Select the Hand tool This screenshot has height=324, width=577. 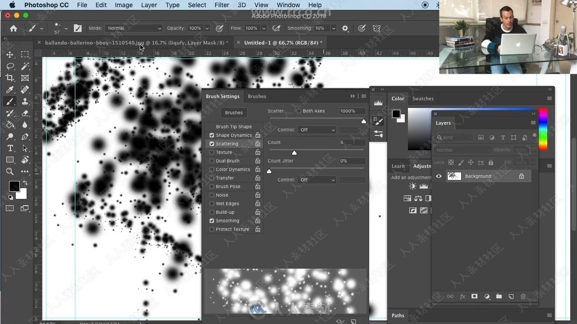pyautogui.click(x=25, y=160)
